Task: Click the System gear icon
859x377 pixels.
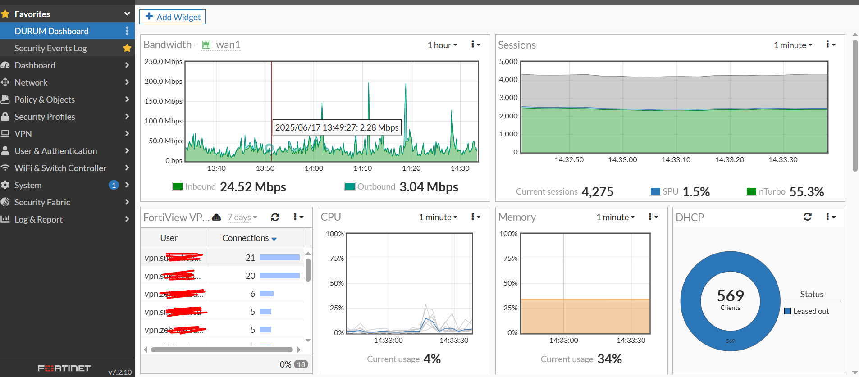Action: pyautogui.click(x=5, y=185)
